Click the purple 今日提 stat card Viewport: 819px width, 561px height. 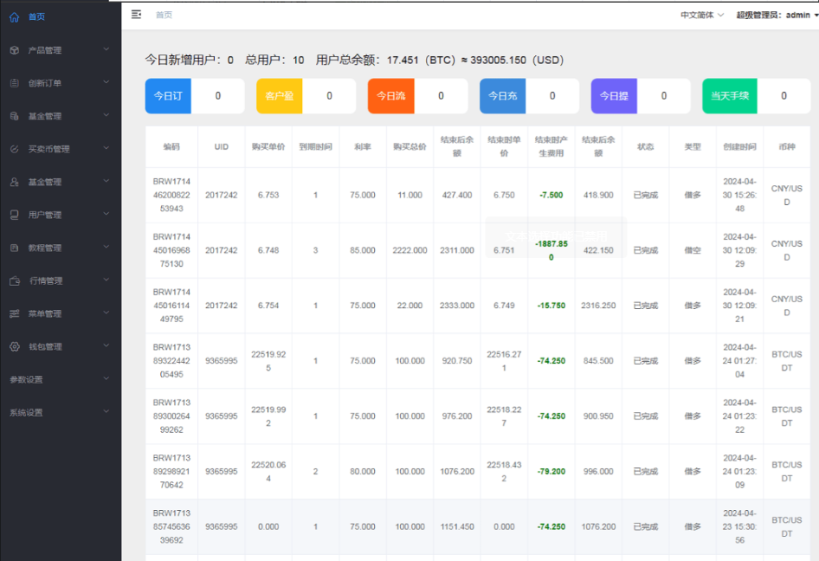(x=641, y=96)
